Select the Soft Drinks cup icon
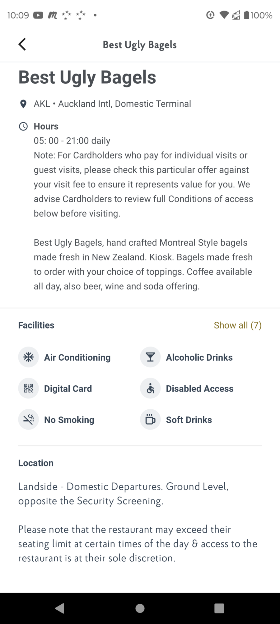 click(x=150, y=420)
